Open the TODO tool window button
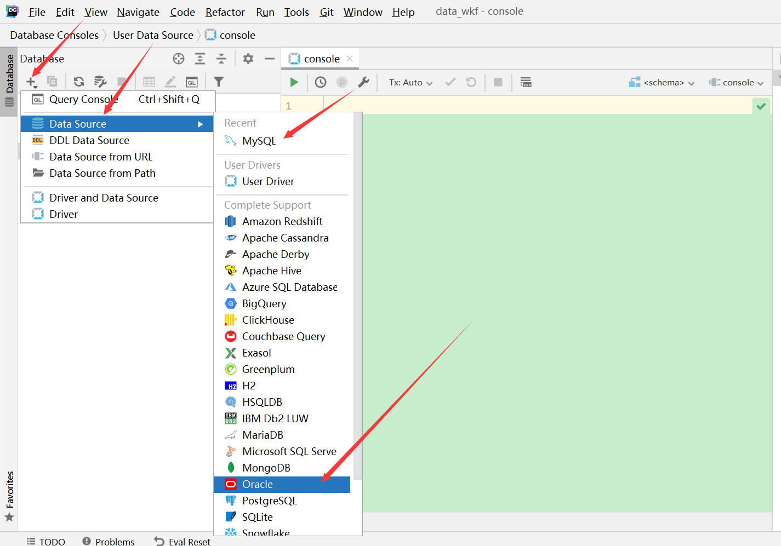This screenshot has width=781, height=546. (46, 541)
